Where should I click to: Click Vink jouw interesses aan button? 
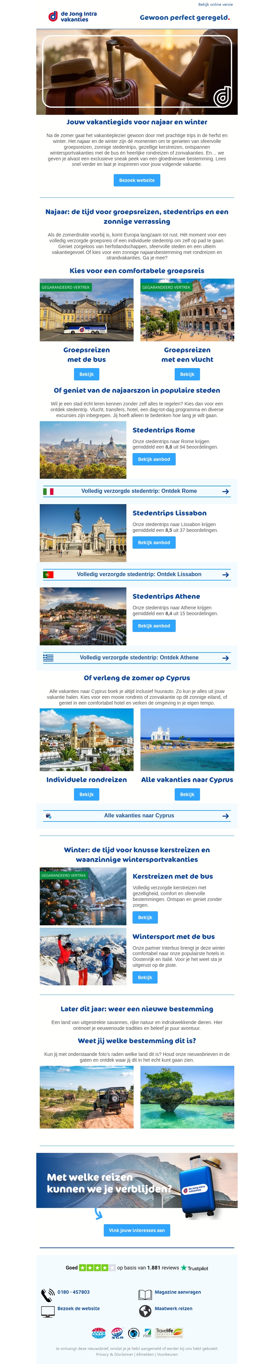[136, 1230]
